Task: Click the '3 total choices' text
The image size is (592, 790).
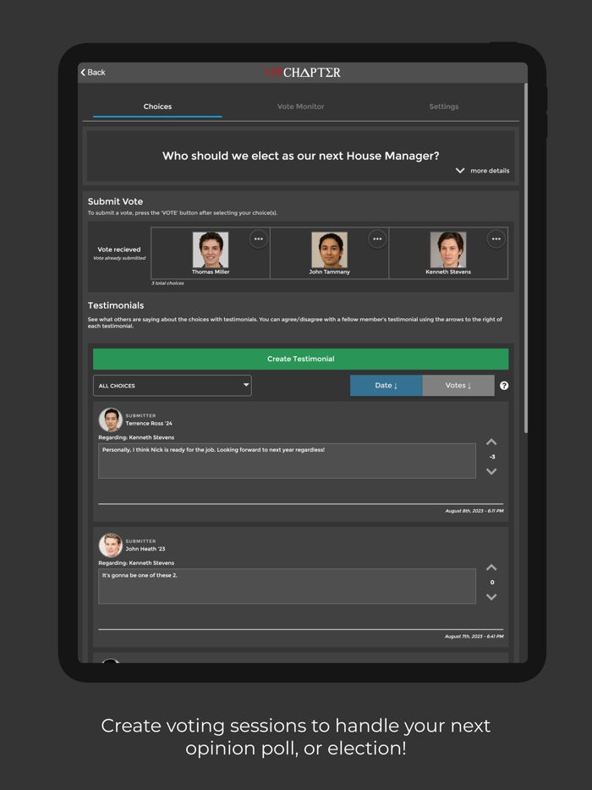Action: coord(167,283)
